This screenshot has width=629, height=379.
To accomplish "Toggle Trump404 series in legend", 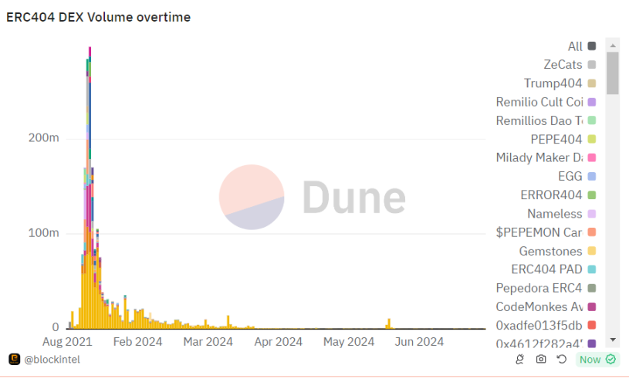I will point(553,83).
